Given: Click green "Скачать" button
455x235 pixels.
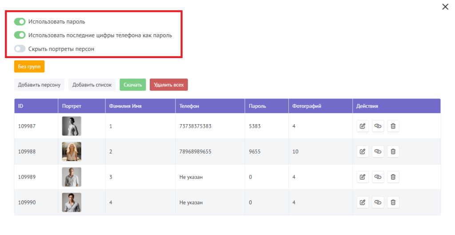Looking at the screenshot, I should [x=132, y=85].
